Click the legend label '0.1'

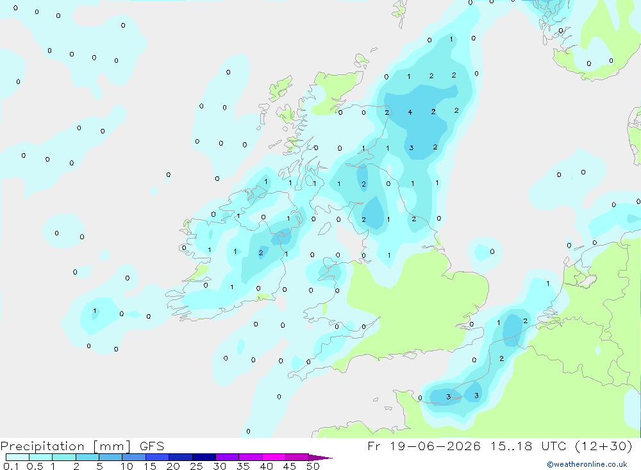click(x=11, y=466)
